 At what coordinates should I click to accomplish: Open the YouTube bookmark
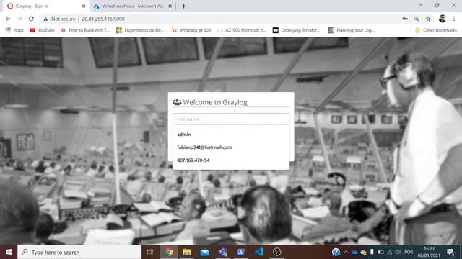42,30
